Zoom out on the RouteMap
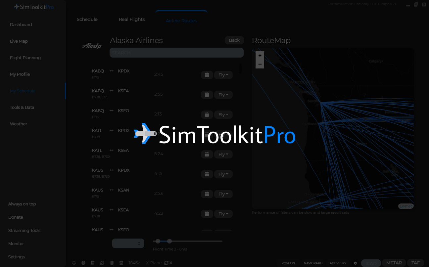 click(x=260, y=64)
